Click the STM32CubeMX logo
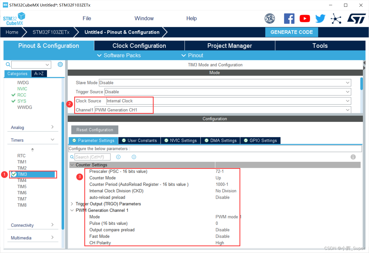This screenshot has height=253, width=369. point(14,19)
